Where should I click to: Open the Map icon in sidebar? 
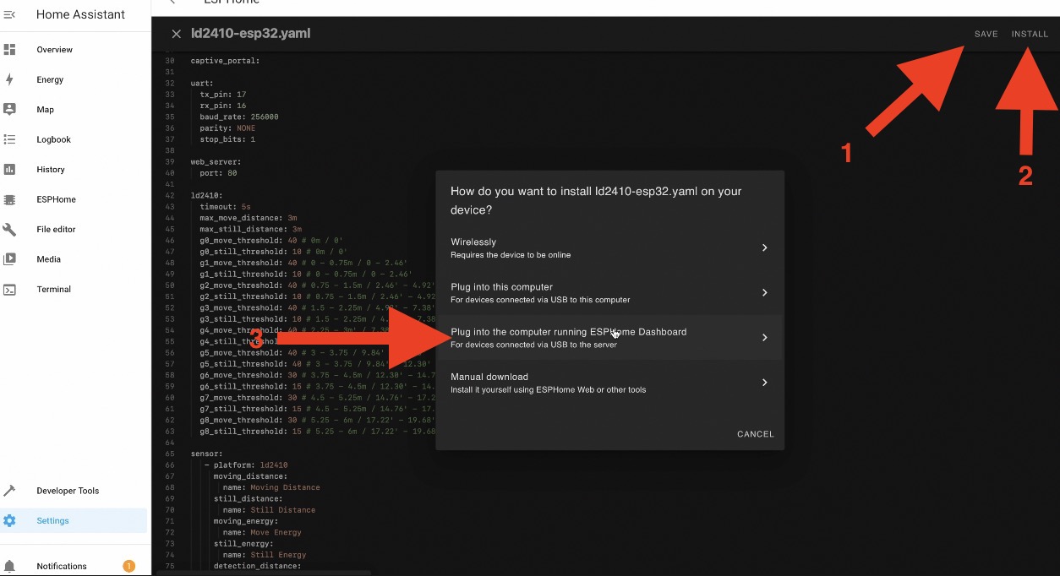tap(9, 110)
